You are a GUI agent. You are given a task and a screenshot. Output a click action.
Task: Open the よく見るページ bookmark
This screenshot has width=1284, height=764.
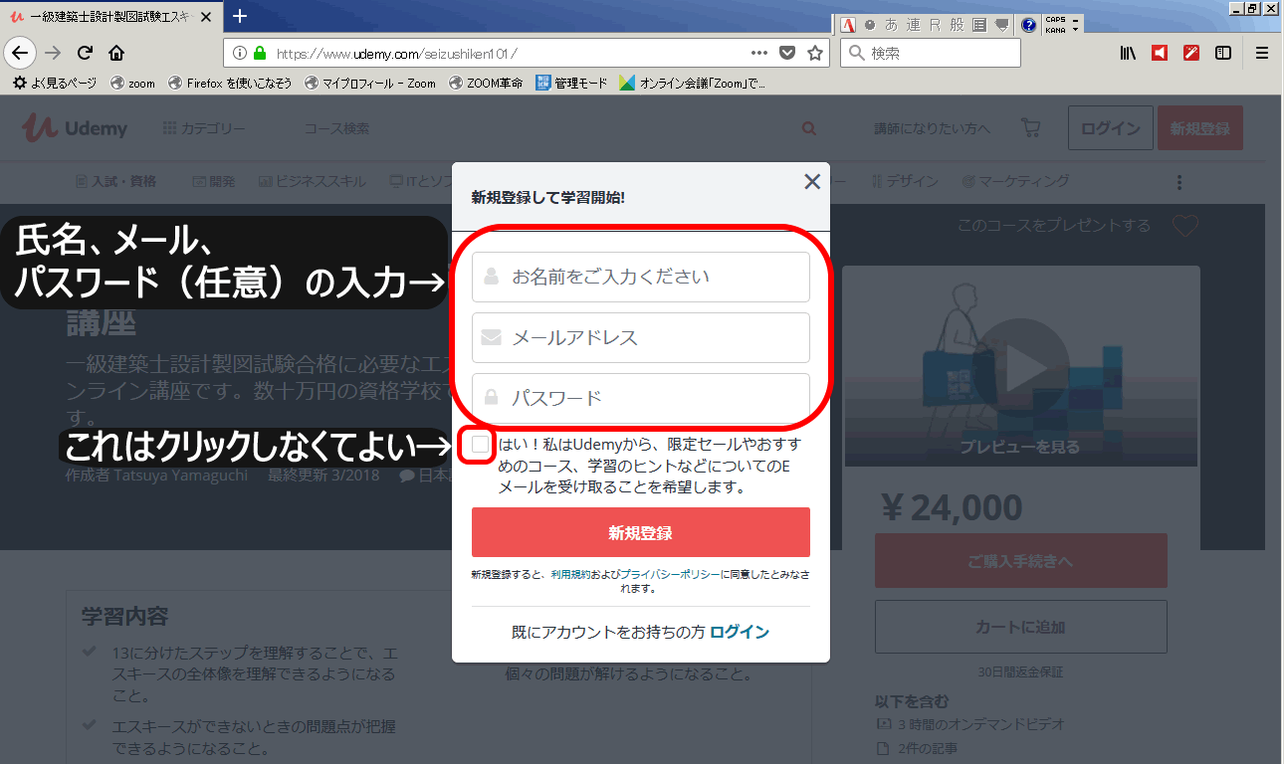click(x=55, y=84)
